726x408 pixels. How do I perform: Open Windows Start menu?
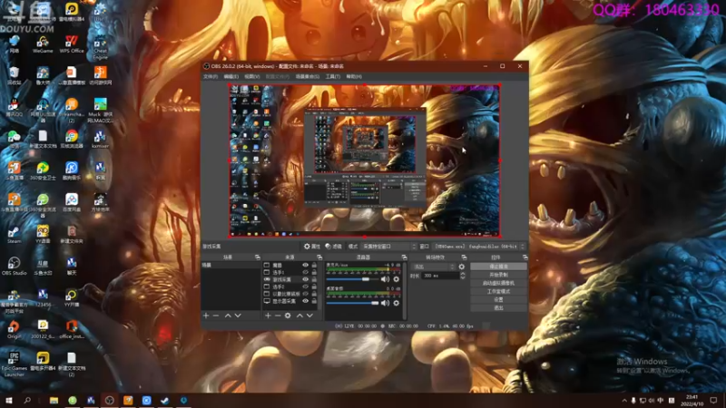click(9, 400)
